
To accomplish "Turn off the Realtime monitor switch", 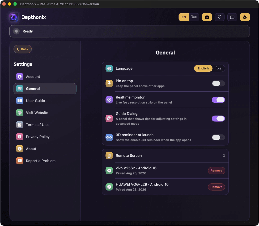I will point(218,100).
